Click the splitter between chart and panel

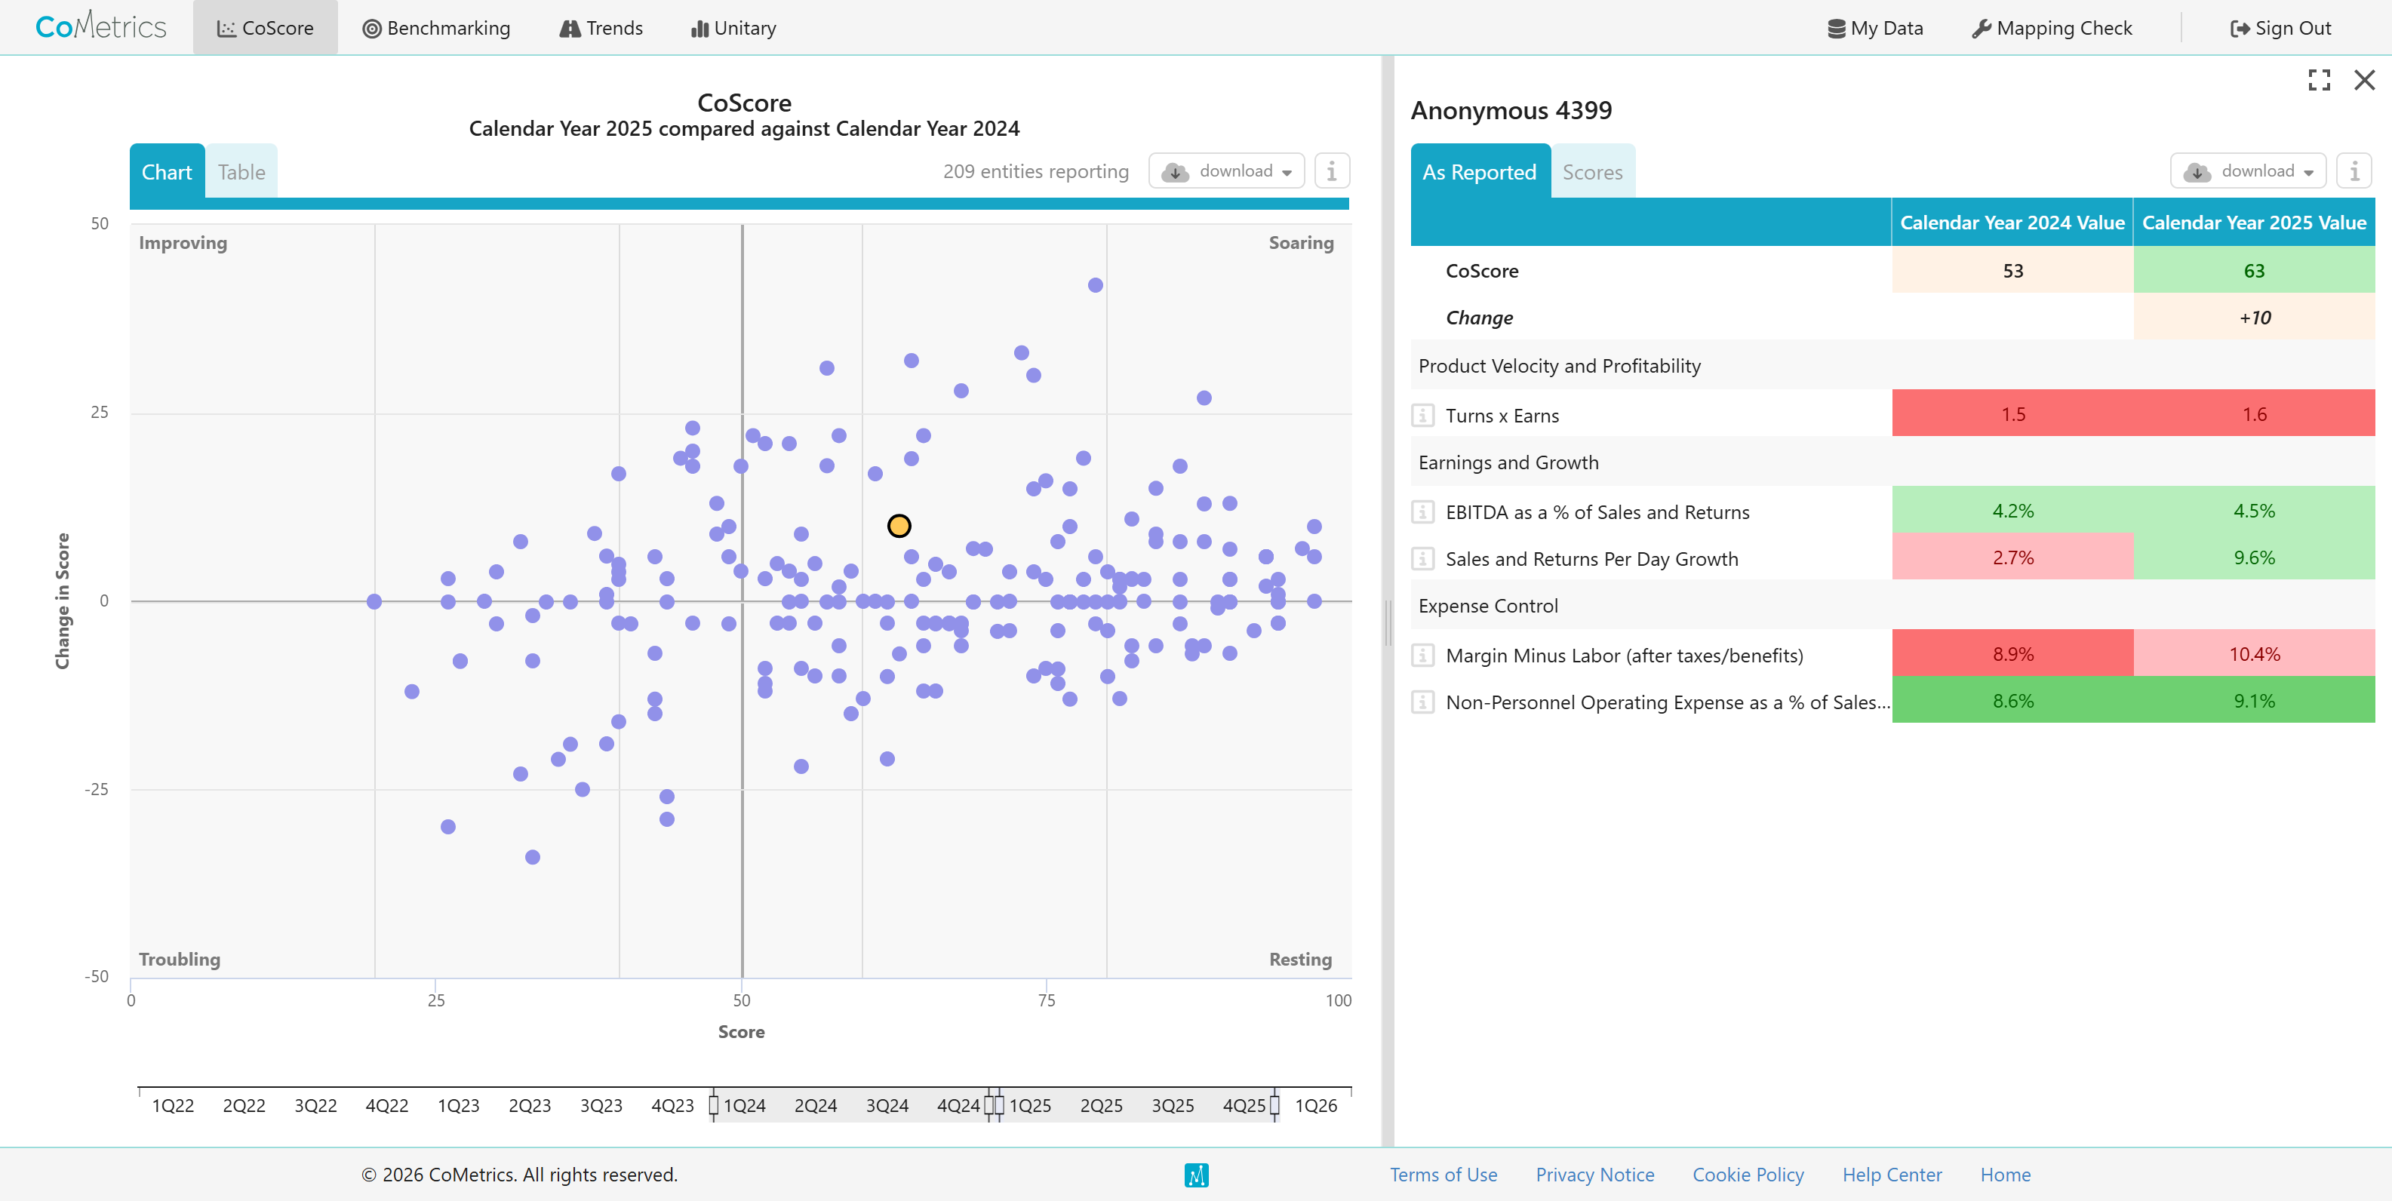coord(1388,622)
